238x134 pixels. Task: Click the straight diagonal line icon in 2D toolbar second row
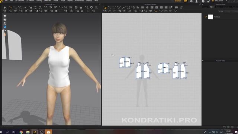tap(161, 11)
